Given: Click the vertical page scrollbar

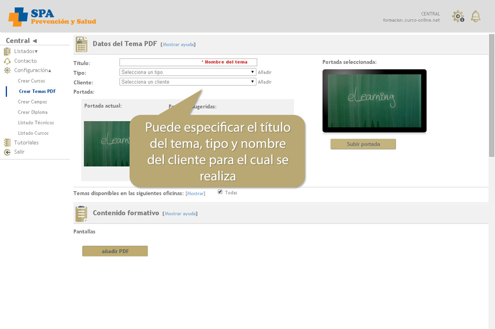Looking at the screenshot, I should pyautogui.click(x=492, y=96).
